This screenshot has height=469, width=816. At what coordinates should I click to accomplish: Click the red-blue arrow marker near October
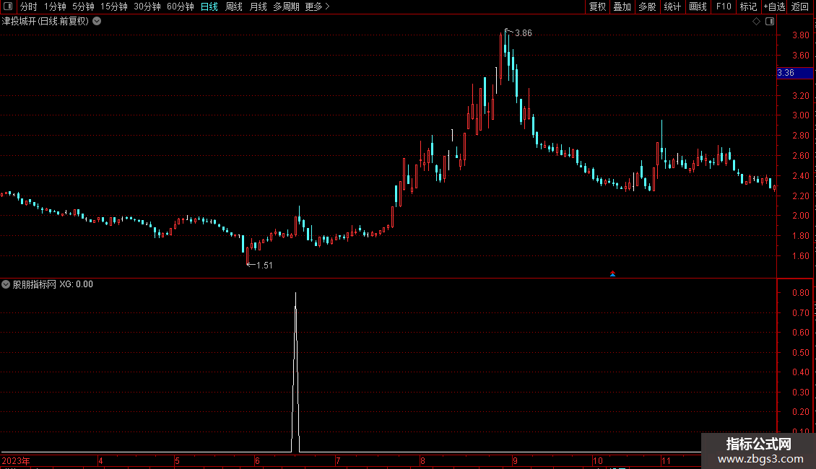612,273
